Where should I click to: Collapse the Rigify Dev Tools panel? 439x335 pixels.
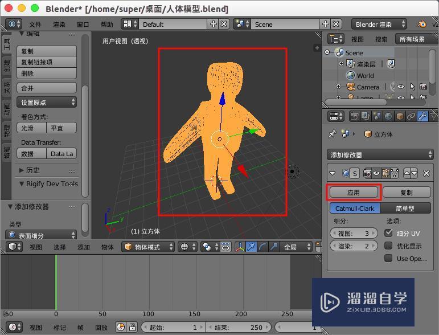click(22, 184)
